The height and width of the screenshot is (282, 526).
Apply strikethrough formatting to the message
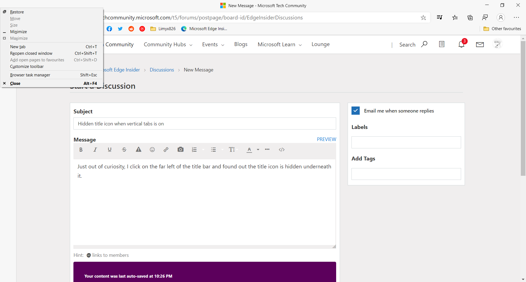point(124,149)
